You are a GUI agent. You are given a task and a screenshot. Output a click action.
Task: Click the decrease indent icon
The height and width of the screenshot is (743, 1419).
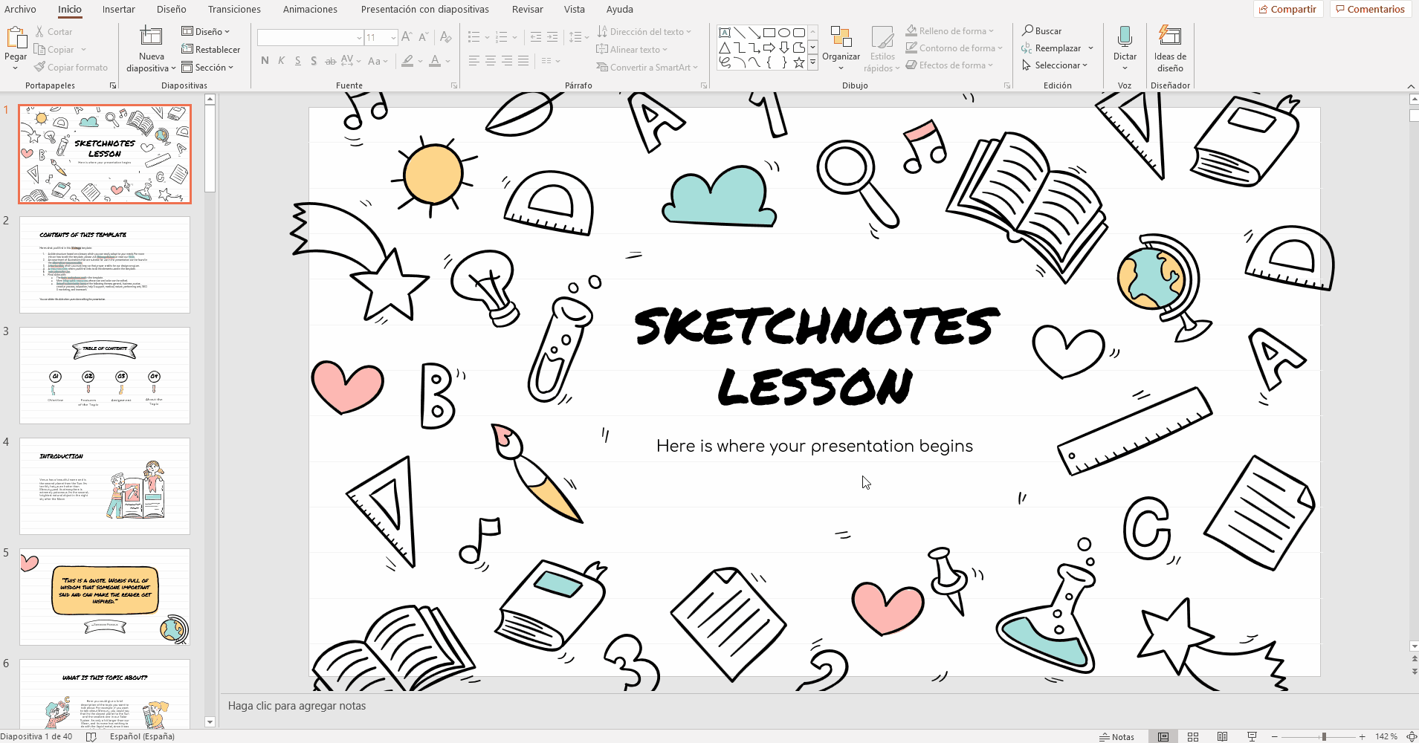click(536, 37)
